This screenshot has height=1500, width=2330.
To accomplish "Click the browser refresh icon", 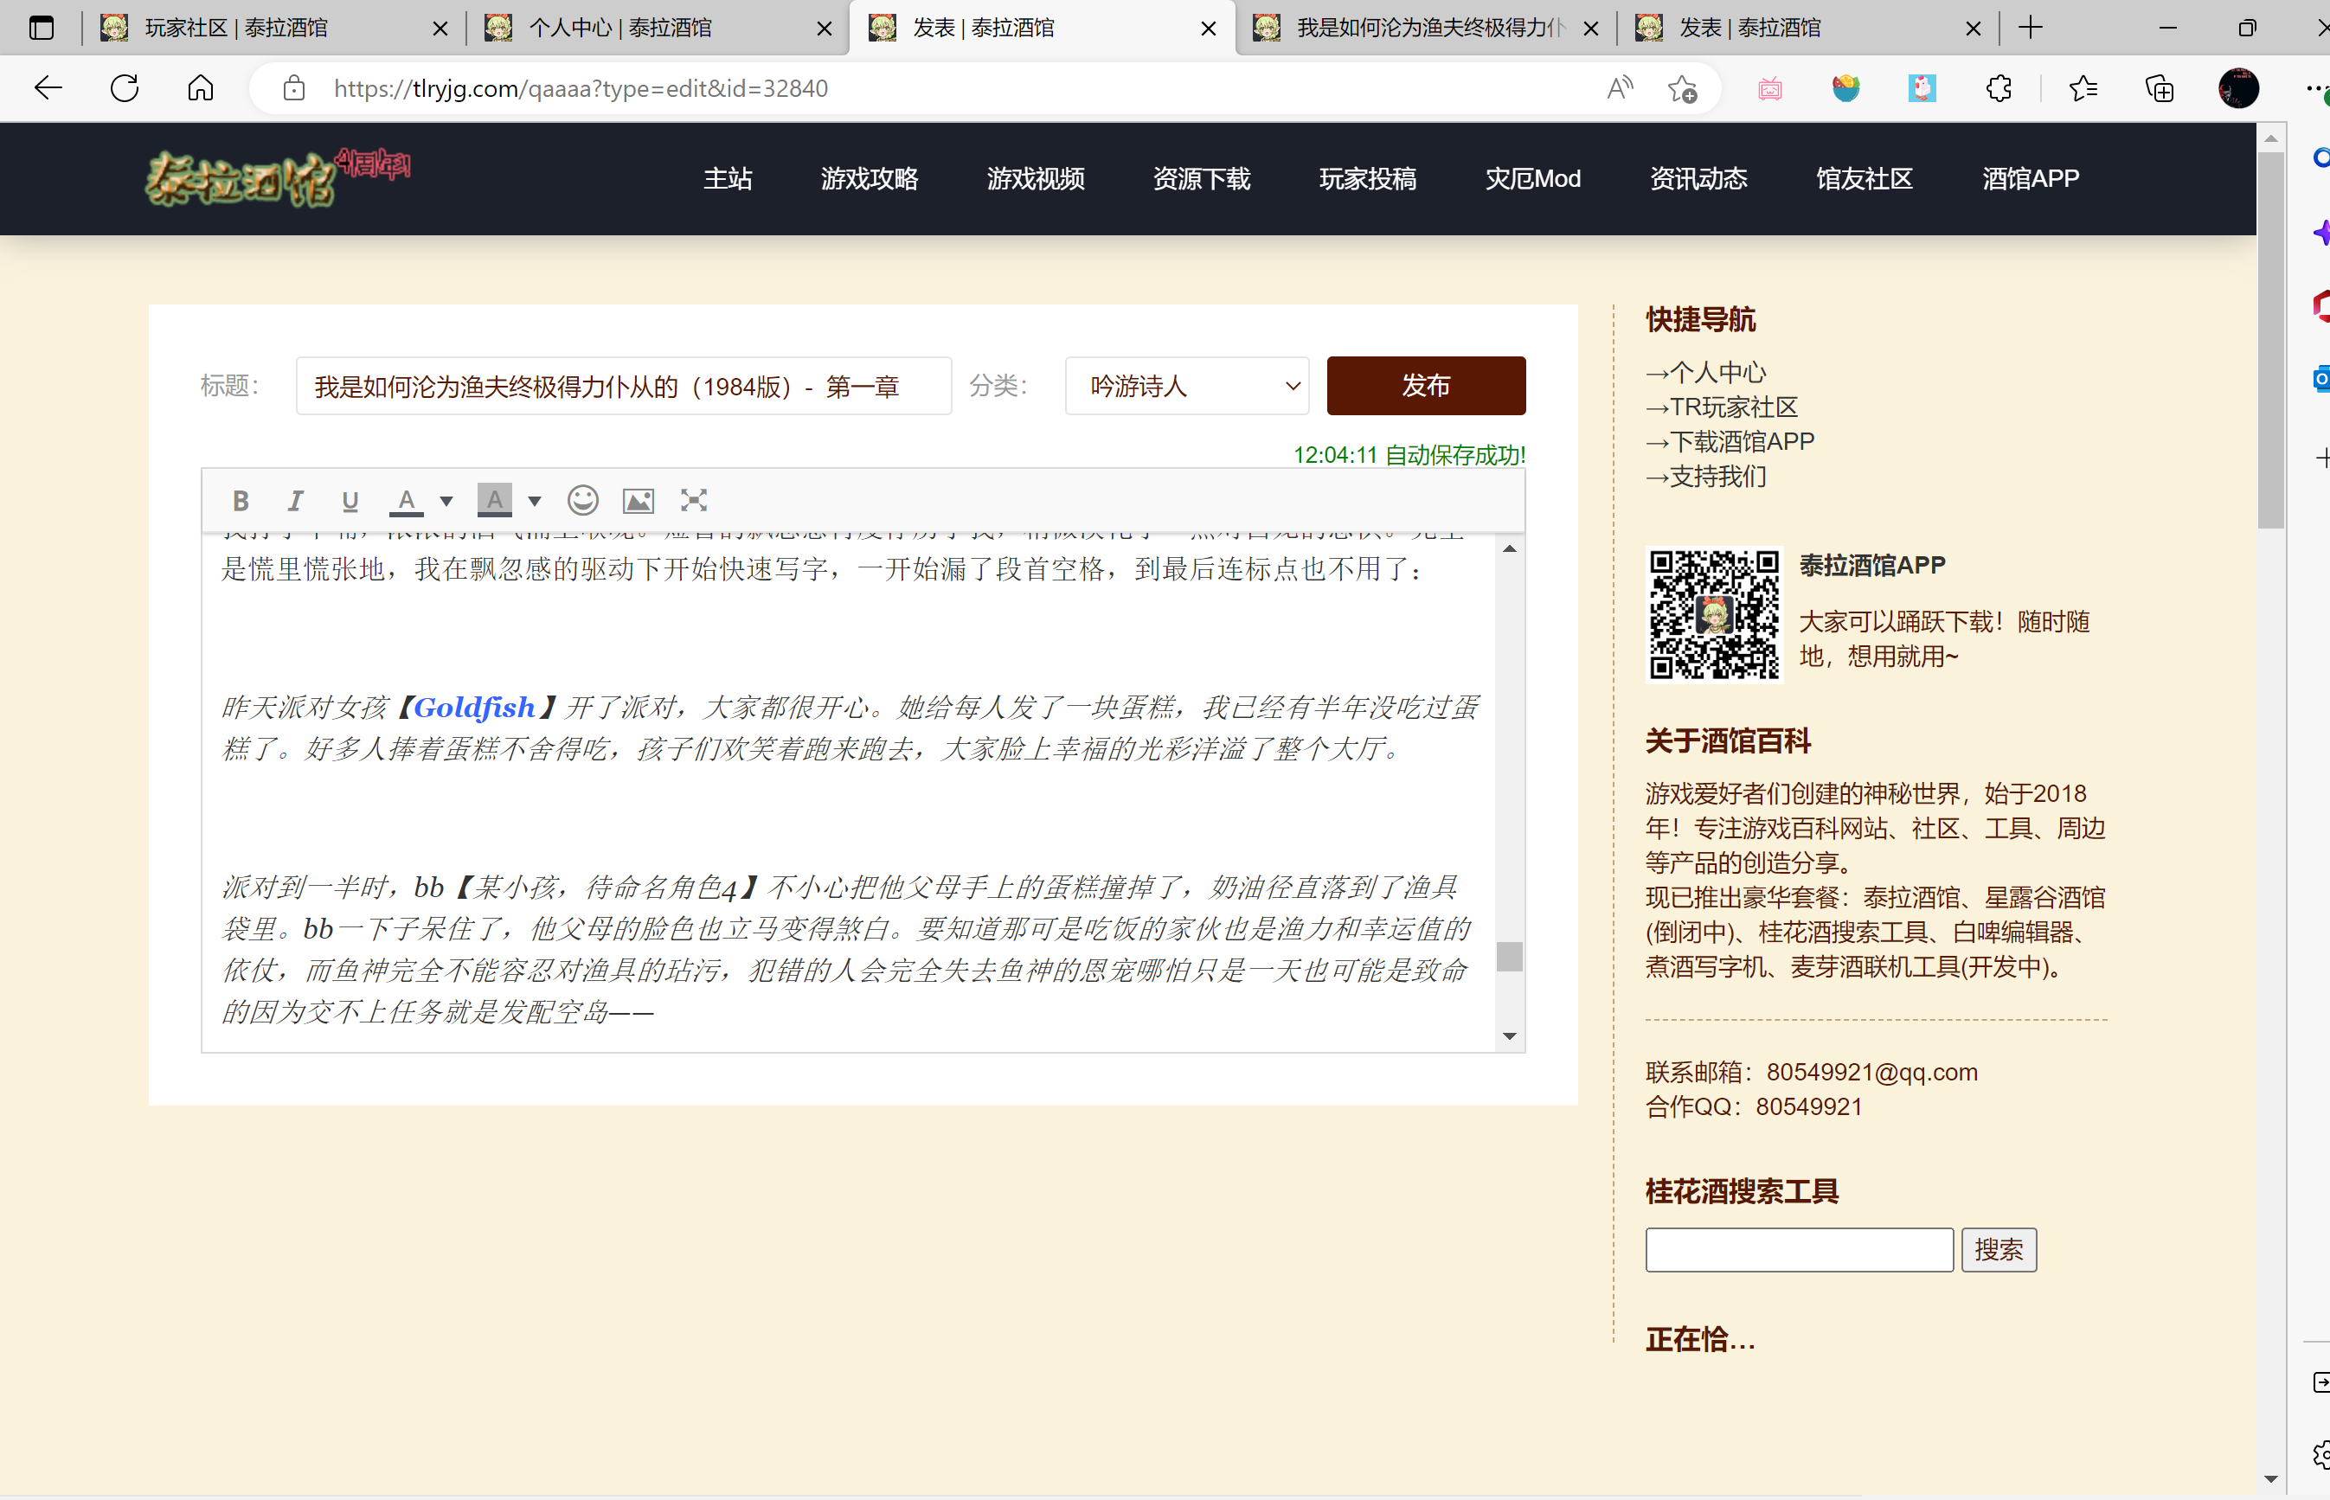I will 125,88.
